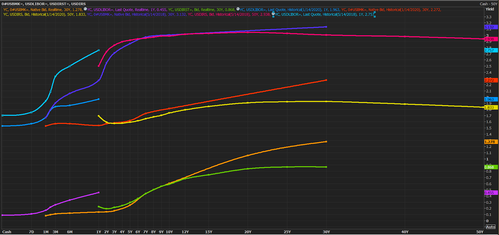499x235 pixels.
Task: Click the Cash - 50Y range label
Action: click(488, 4)
